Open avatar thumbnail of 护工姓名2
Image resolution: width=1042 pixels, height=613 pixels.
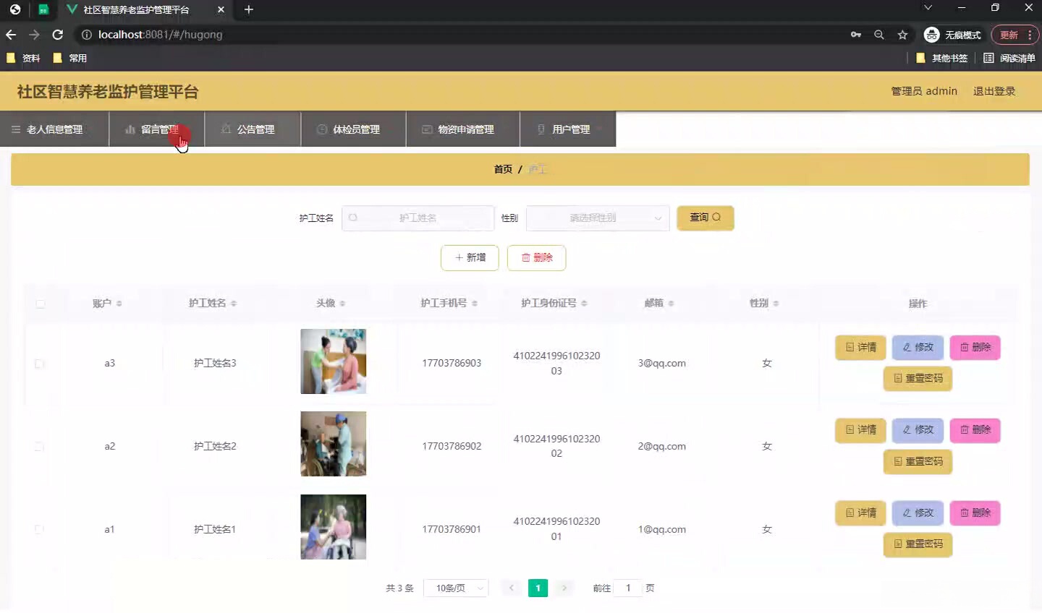333,444
